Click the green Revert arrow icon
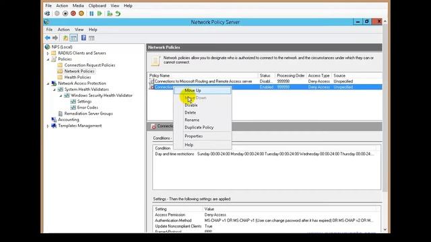This screenshot has width=431, height=242. coord(118,13)
